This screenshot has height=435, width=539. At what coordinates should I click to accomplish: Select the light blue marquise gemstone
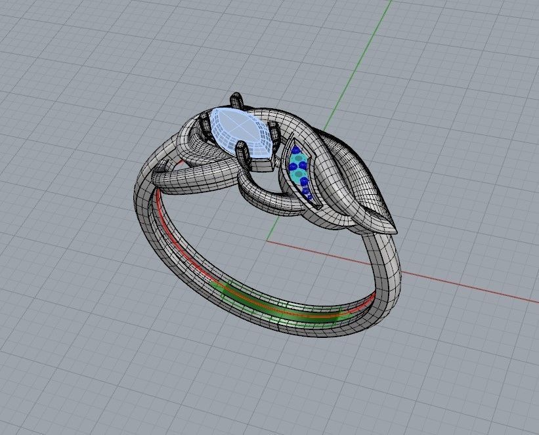(x=242, y=134)
